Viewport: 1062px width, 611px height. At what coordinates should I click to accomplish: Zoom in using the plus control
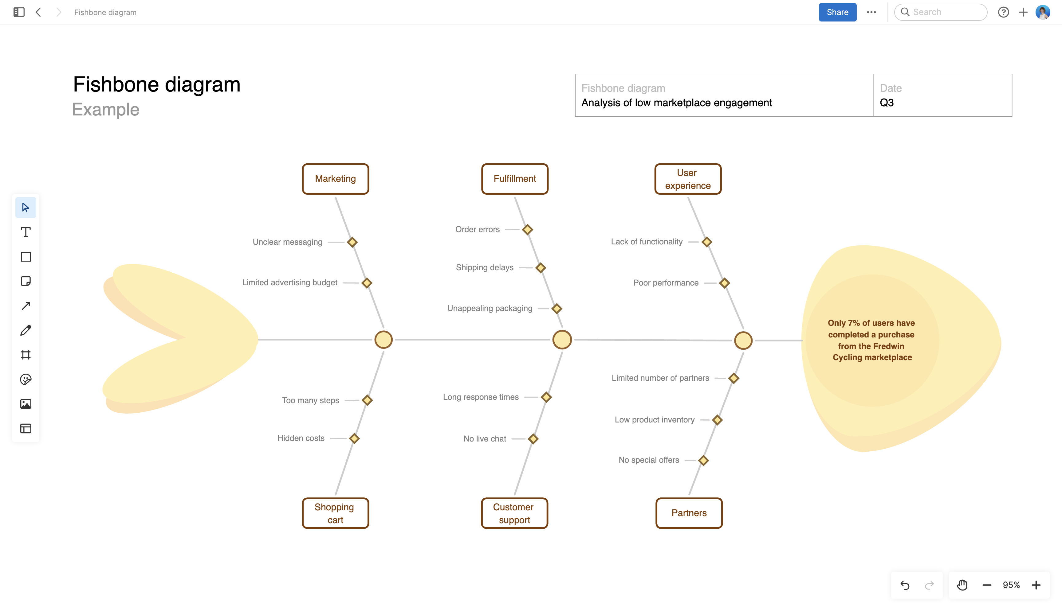click(1037, 585)
